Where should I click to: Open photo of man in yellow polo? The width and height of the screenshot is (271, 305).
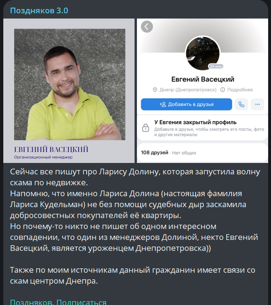(x=69, y=91)
